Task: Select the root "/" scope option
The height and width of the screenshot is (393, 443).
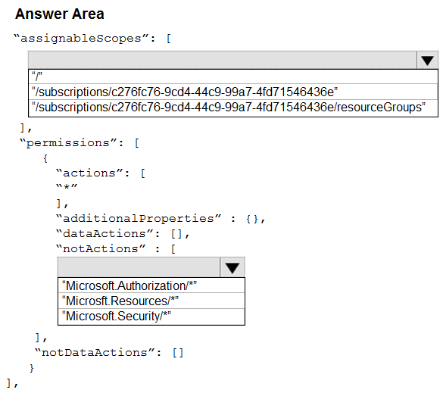Action: (x=233, y=76)
